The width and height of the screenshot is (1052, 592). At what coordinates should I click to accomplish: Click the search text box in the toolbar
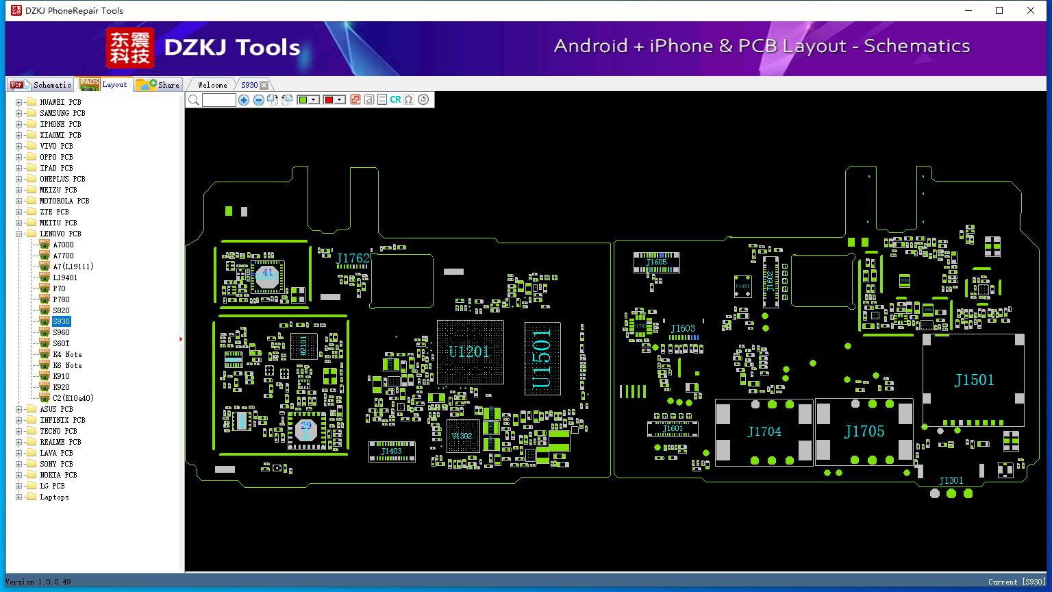tap(219, 100)
